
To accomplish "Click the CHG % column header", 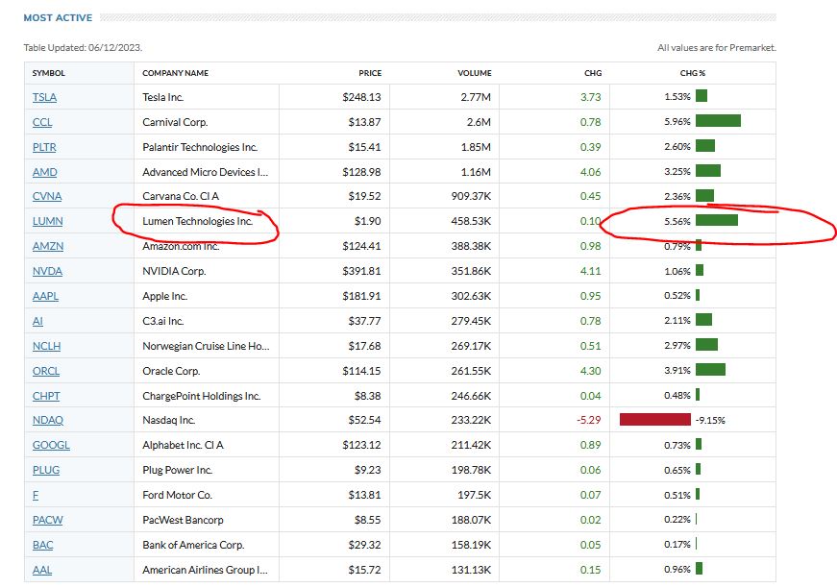I will (x=692, y=73).
